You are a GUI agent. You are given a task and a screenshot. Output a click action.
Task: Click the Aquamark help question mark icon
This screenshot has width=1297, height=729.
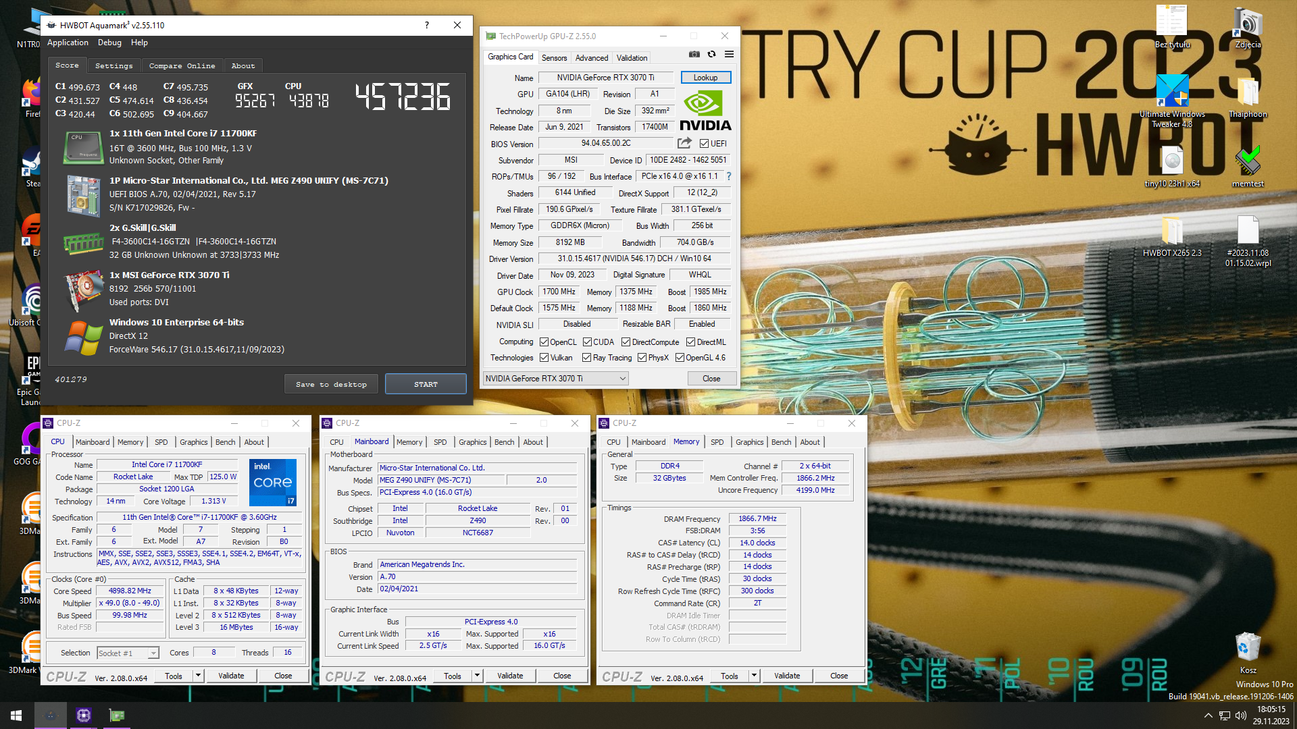426,25
